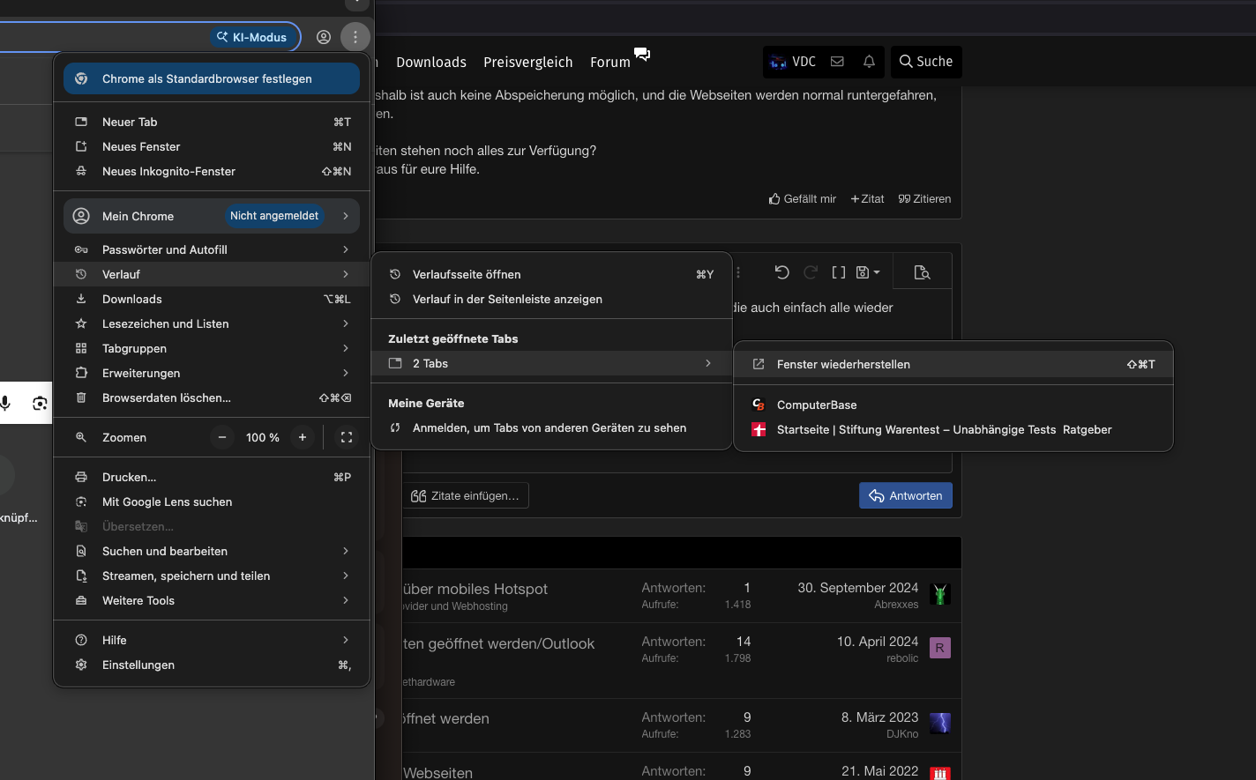Open the profile avatar icon in toolbar
The height and width of the screenshot is (780, 1256).
point(324,37)
